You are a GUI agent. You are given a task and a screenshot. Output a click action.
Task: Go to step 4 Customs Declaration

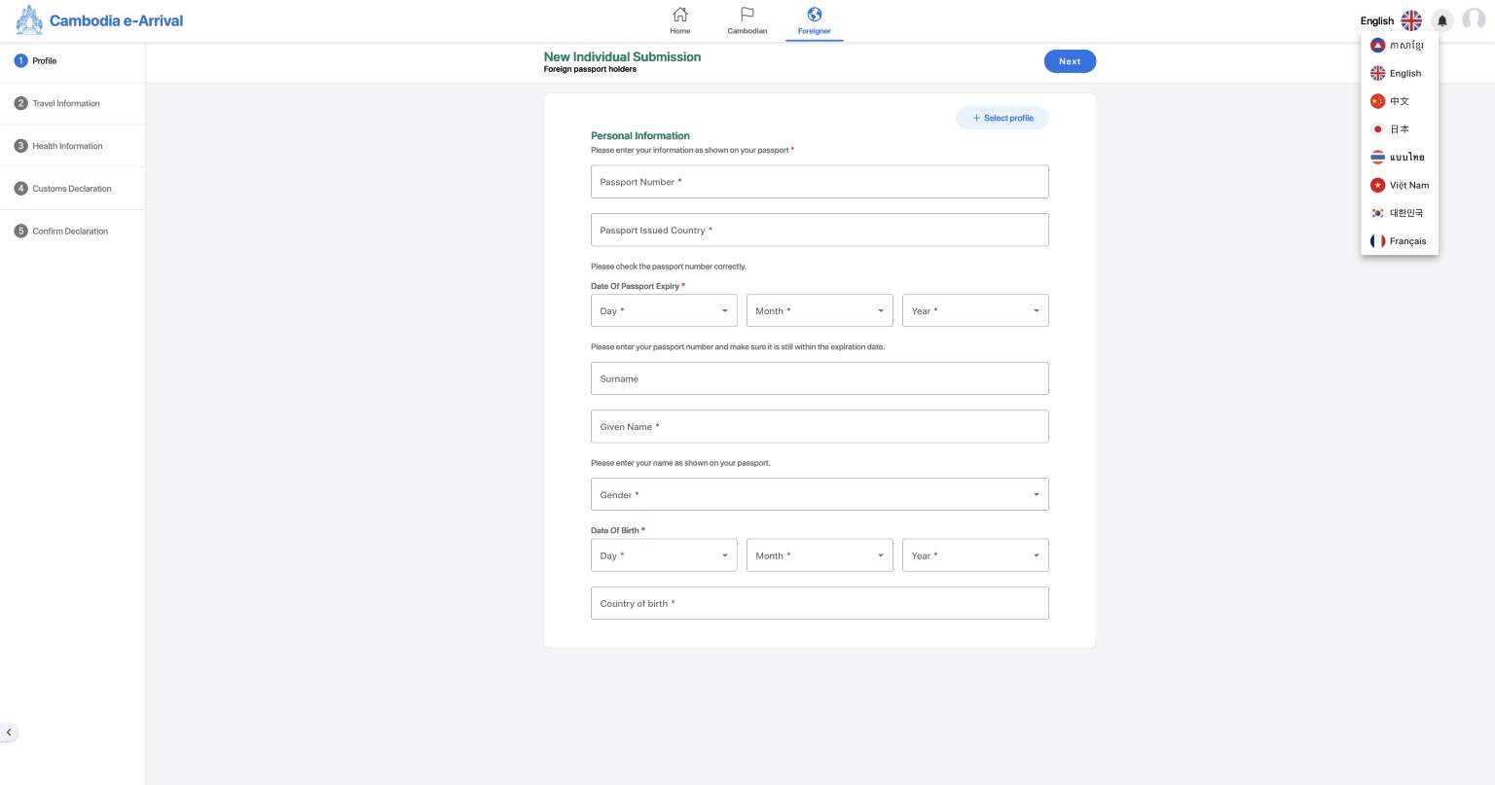(x=72, y=189)
